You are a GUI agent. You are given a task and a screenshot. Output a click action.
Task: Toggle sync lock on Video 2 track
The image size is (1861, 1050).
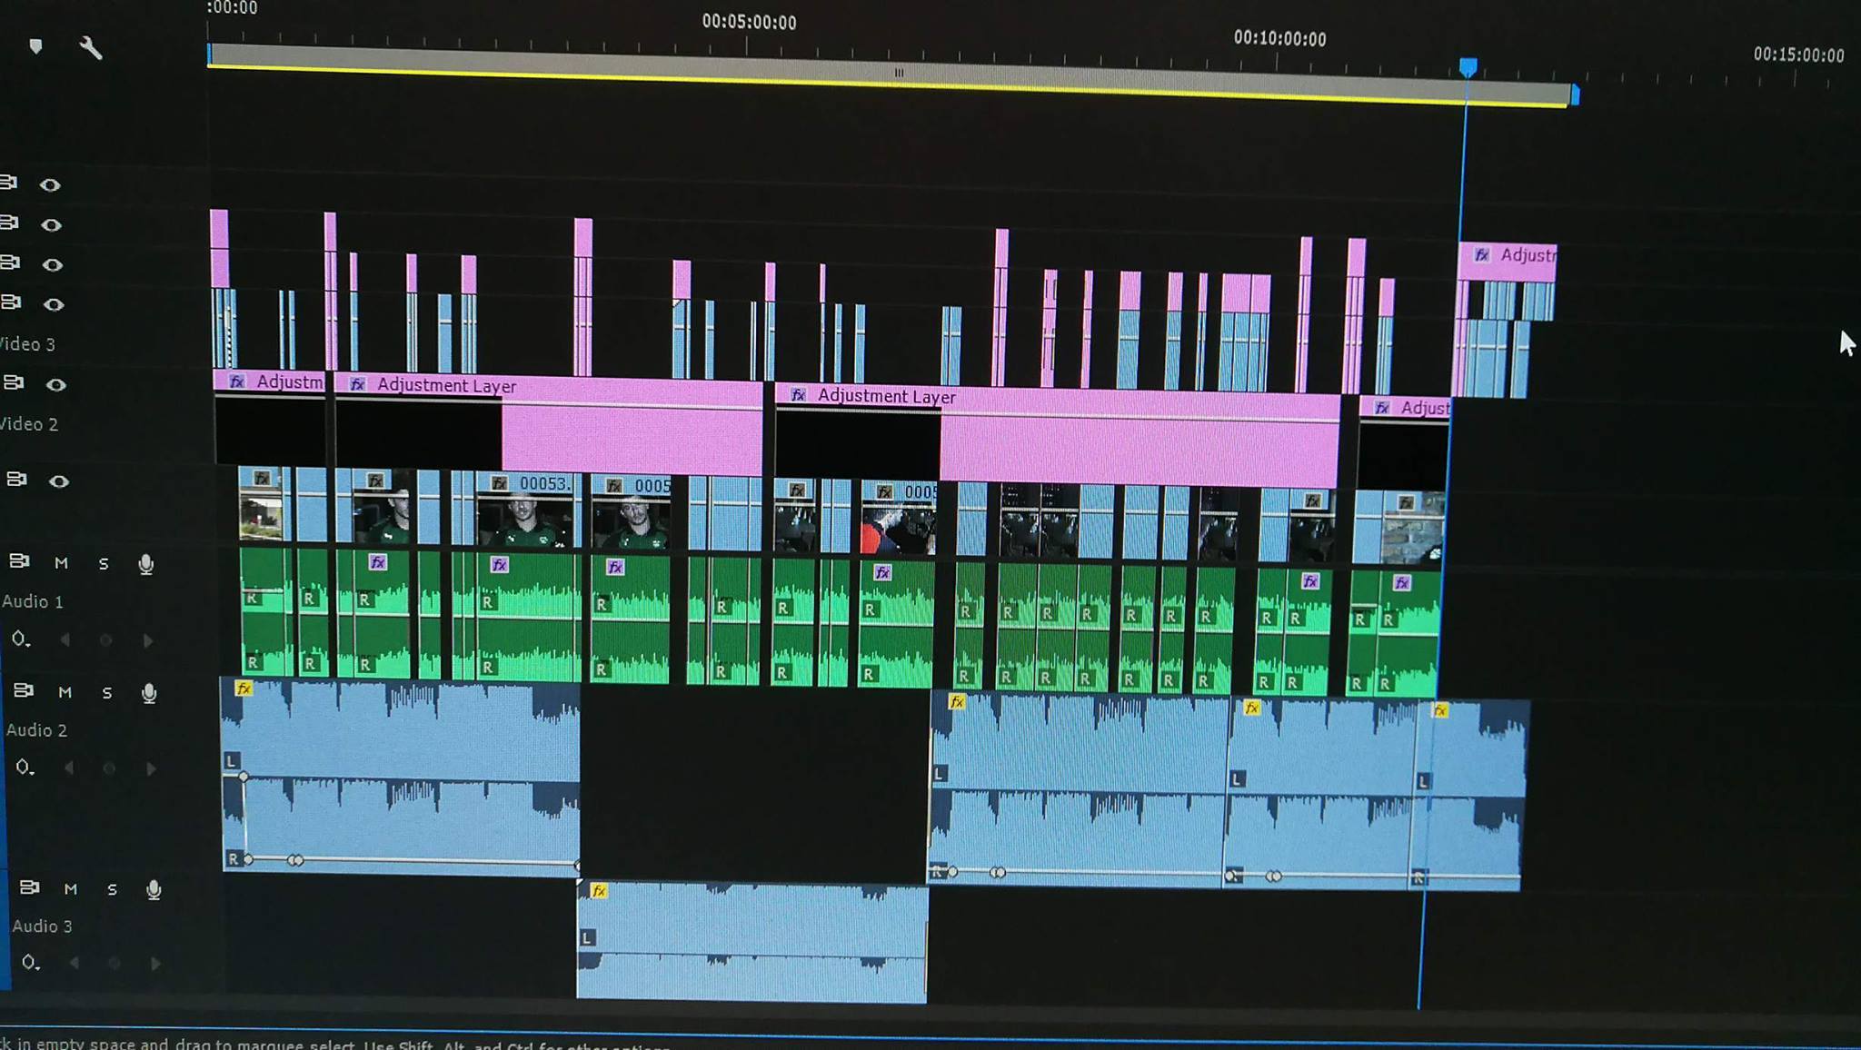coord(13,383)
